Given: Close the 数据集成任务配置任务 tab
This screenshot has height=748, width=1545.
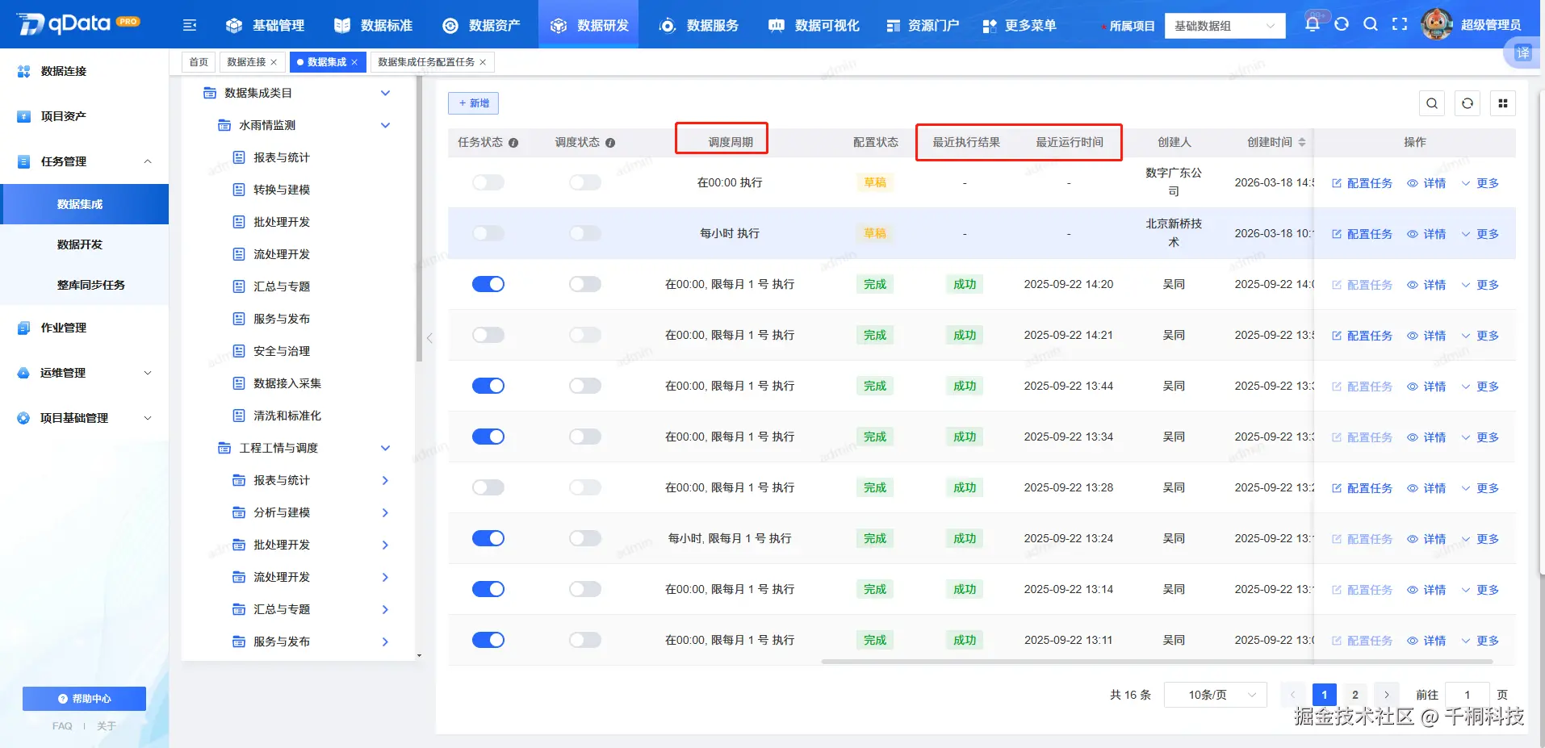Looking at the screenshot, I should click(483, 62).
